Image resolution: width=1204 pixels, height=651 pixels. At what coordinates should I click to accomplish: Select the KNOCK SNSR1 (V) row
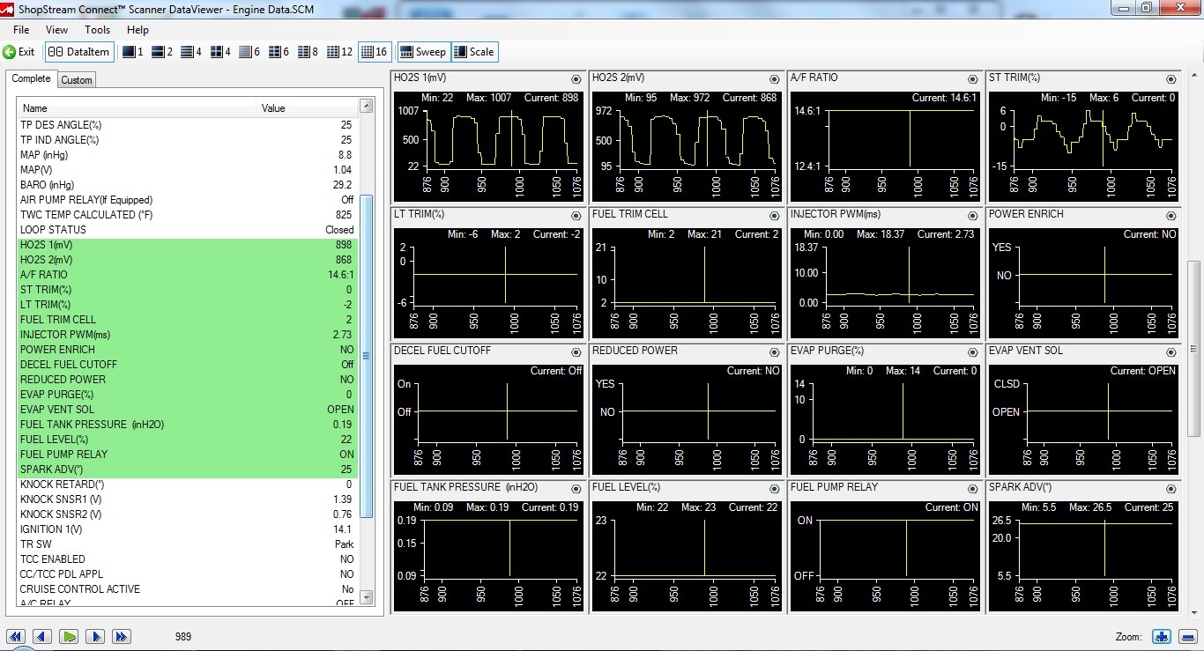click(188, 499)
